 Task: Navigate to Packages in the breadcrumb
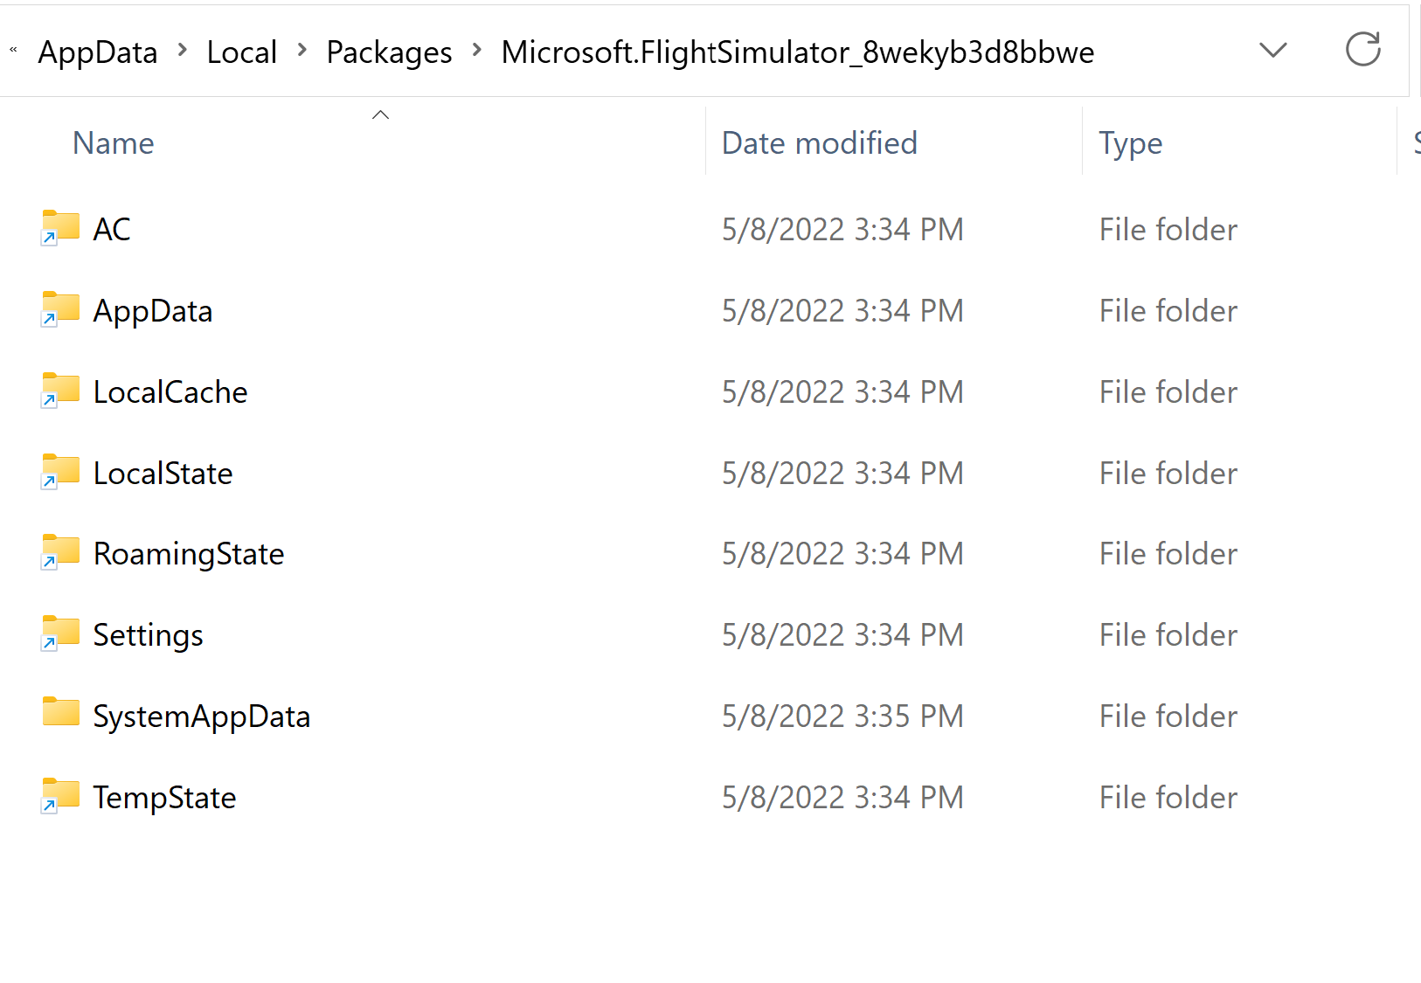(389, 52)
